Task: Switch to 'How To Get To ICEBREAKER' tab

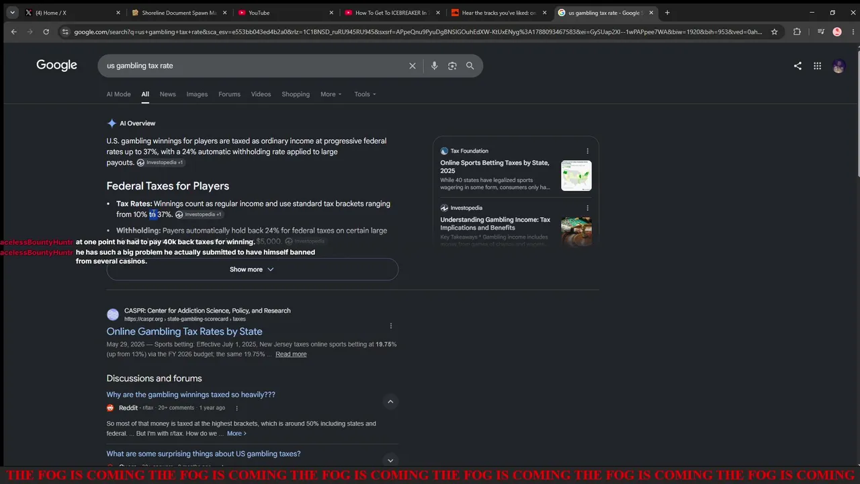Action: (x=392, y=13)
